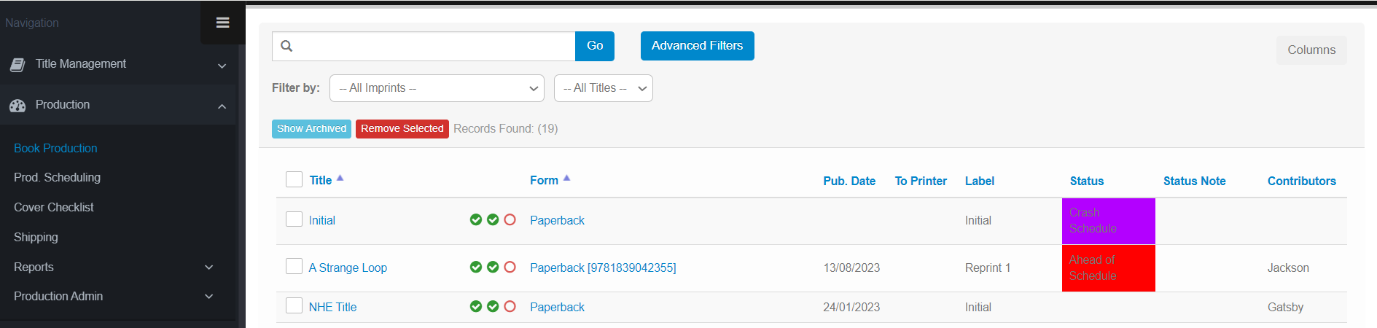Click the Production dashboard palette icon
Viewport: 1377px width, 328px height.
(x=17, y=106)
